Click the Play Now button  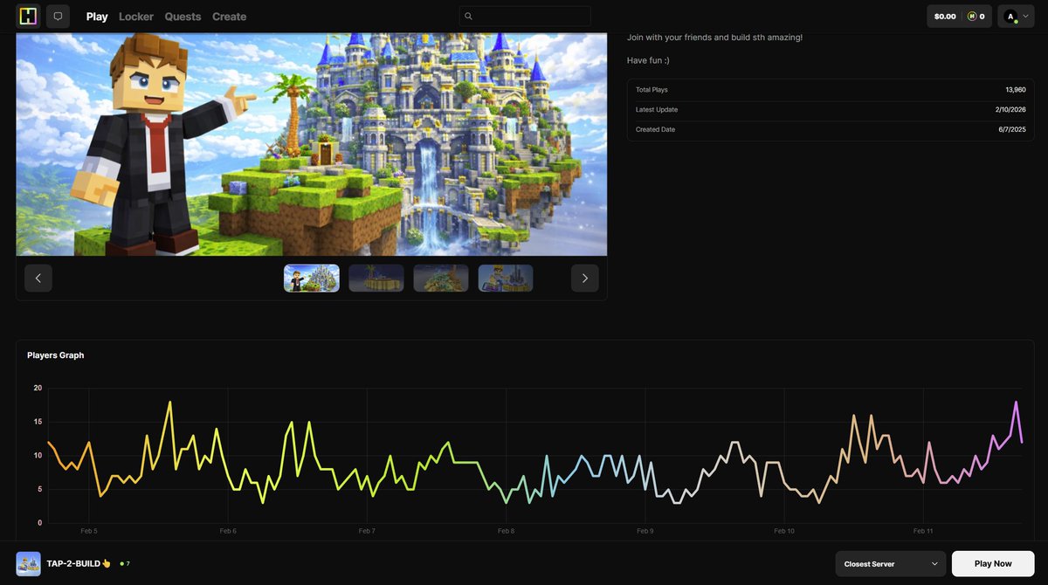(x=993, y=564)
